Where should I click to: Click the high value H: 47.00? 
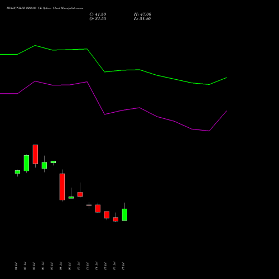tap(143, 15)
